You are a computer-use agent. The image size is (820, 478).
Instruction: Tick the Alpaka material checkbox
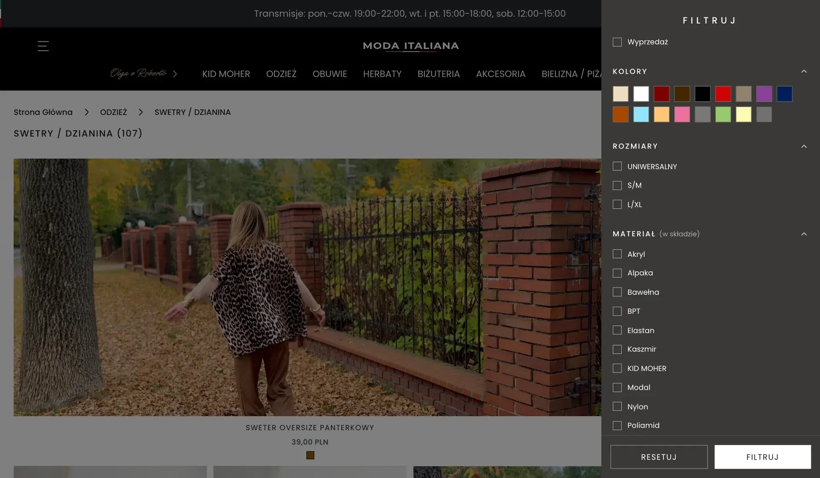[x=617, y=273]
